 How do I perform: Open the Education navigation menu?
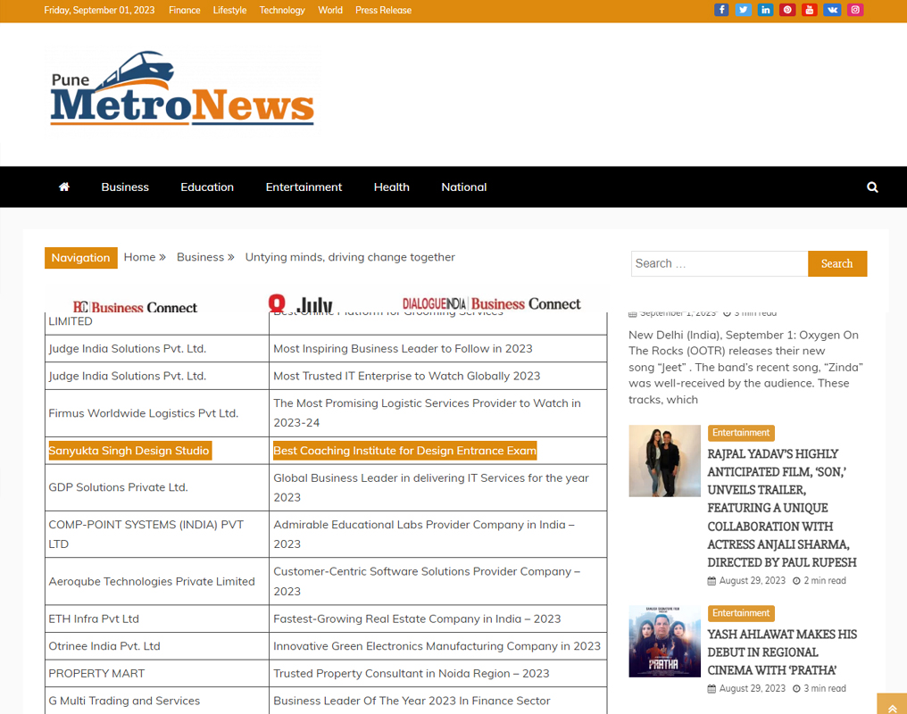pos(207,187)
